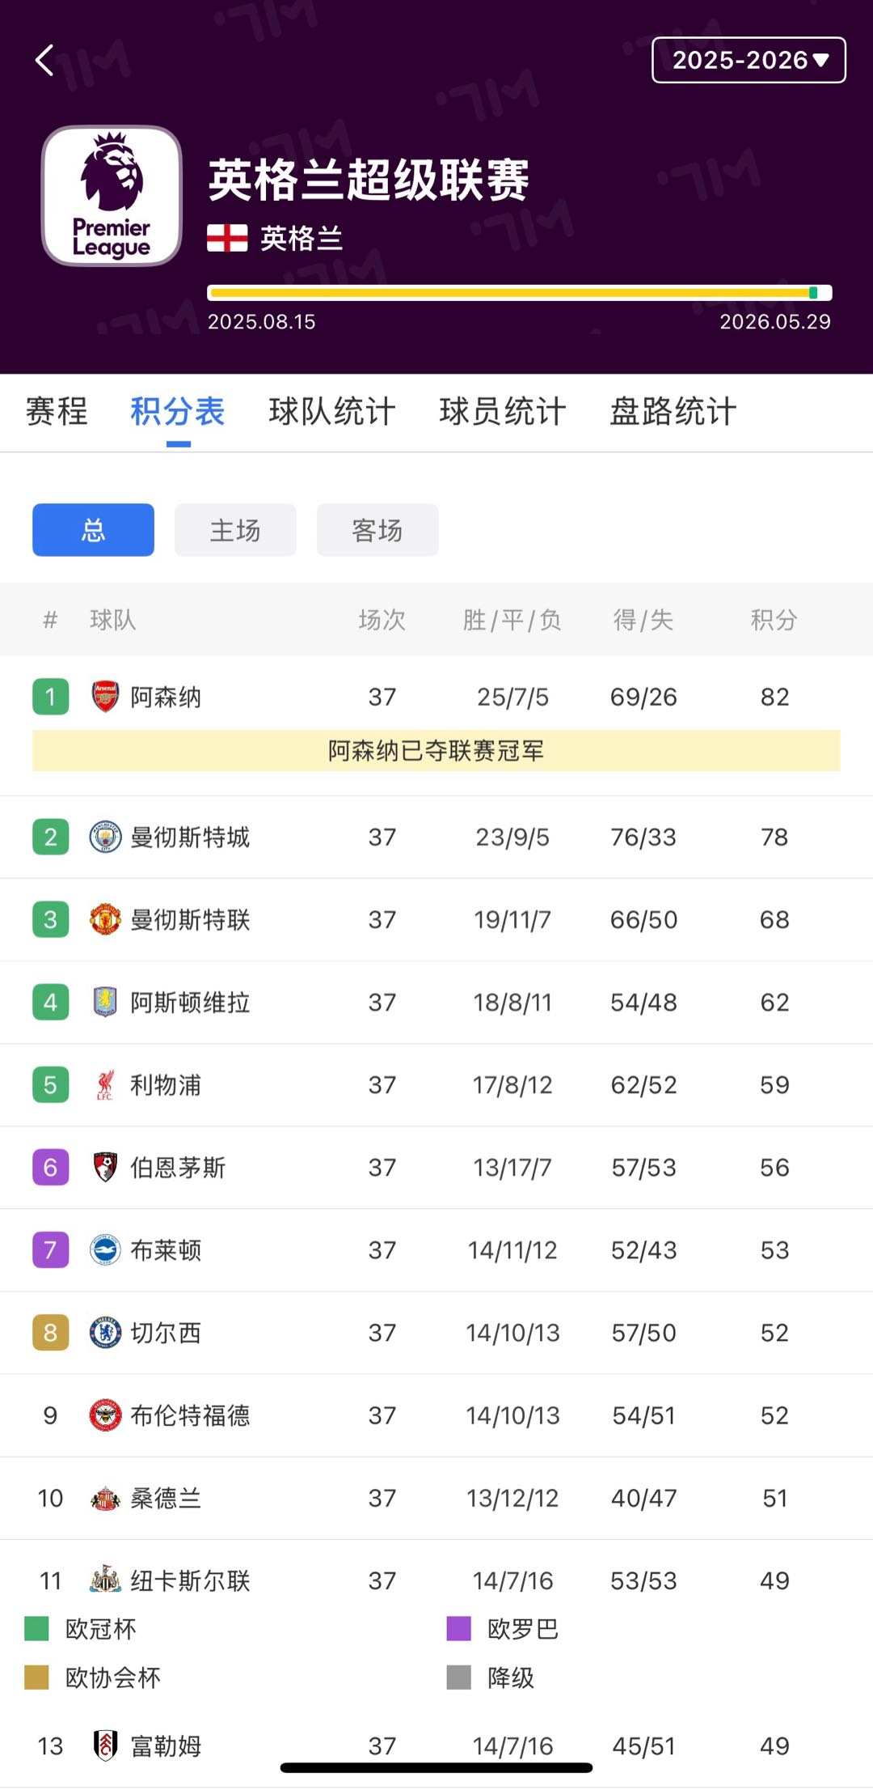The height and width of the screenshot is (1790, 873).
Task: Click 桑德兰 team name
Action: (166, 1498)
